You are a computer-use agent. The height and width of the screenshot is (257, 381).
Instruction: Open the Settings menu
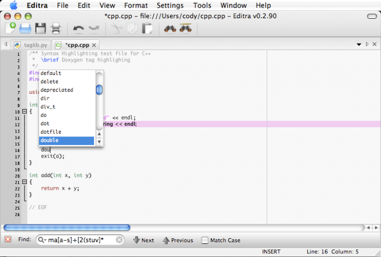(170, 6)
